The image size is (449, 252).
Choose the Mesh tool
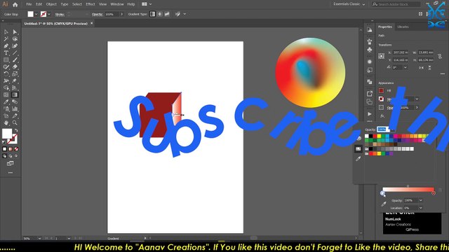(x=6, y=95)
